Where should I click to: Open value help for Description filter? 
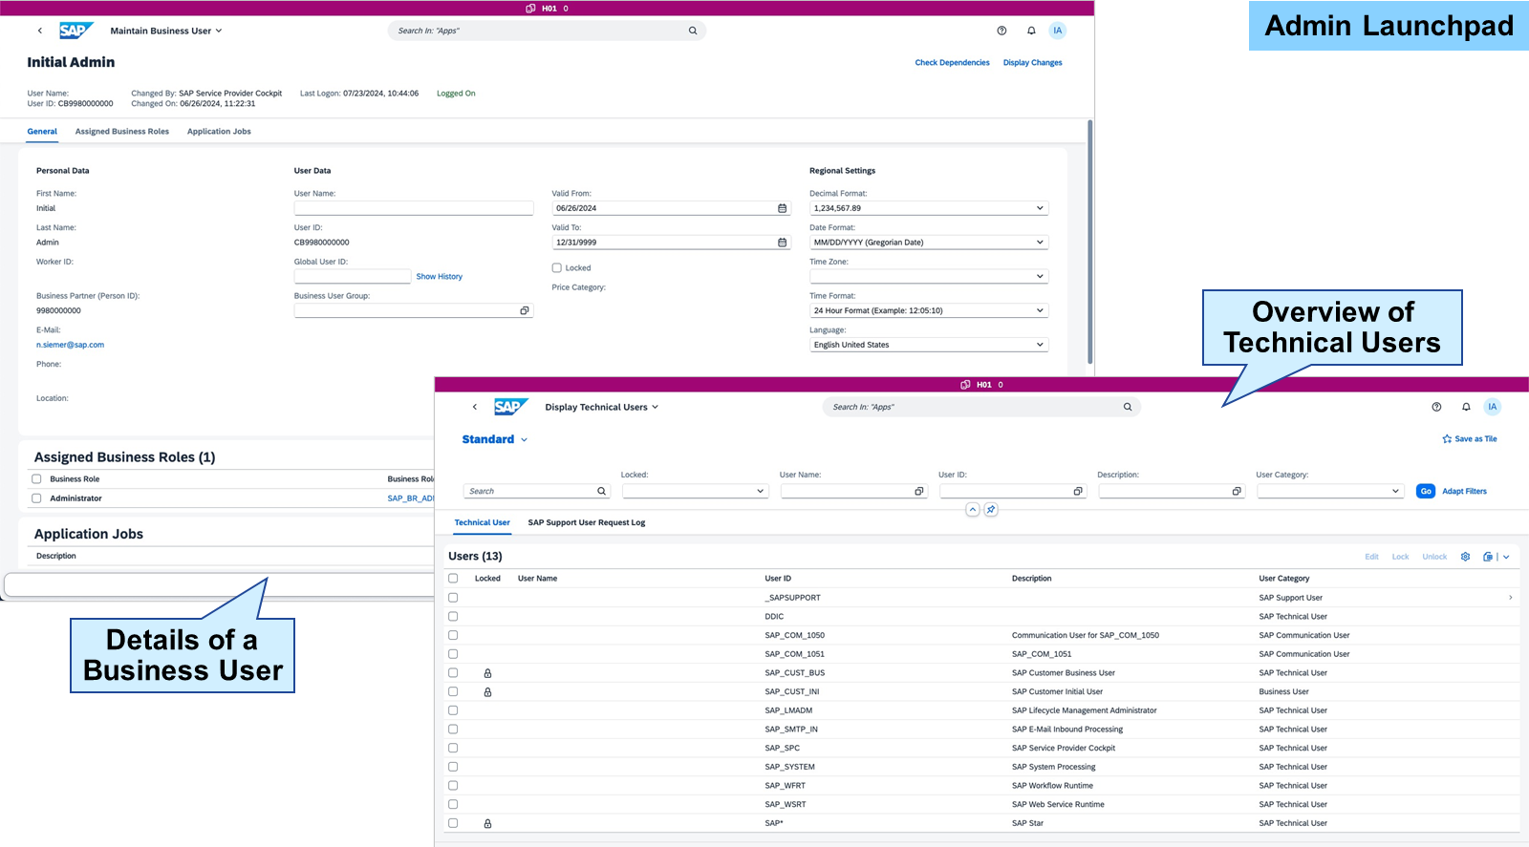[1237, 492]
